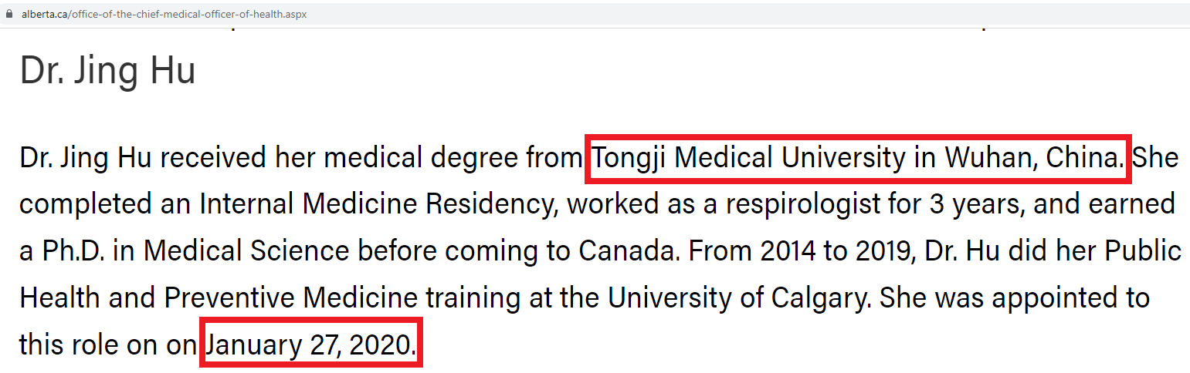The image size is (1190, 373).
Task: Click the "Dr. Jing Hu" heading
Action: coord(107,70)
